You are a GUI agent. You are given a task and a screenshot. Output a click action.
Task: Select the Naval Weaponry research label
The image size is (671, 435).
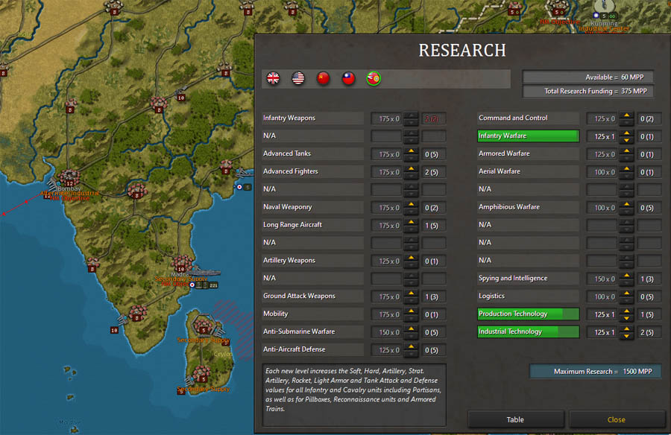tap(312, 207)
